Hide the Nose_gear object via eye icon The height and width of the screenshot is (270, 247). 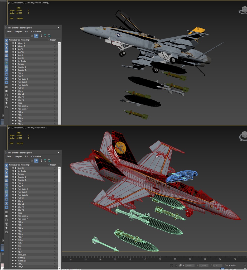[x=13, y=255]
